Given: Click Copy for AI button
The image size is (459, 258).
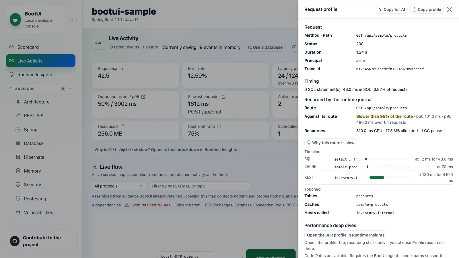Looking at the screenshot, I should pyautogui.click(x=392, y=9).
